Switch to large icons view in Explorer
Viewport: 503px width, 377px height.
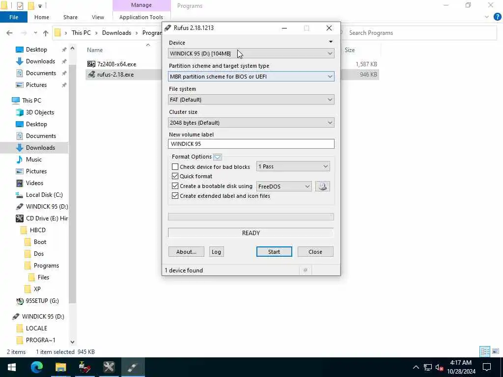click(496, 351)
